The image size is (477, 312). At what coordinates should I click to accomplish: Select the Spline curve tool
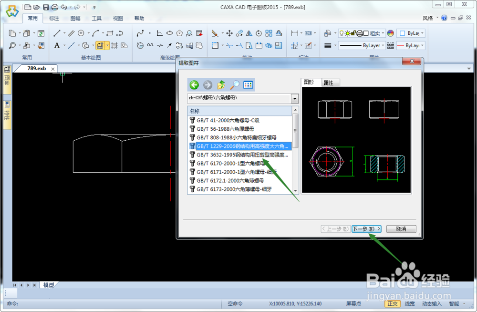140,33
